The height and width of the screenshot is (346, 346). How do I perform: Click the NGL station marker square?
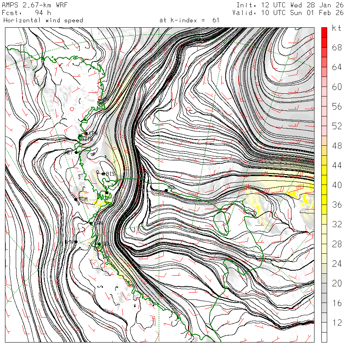(166, 190)
